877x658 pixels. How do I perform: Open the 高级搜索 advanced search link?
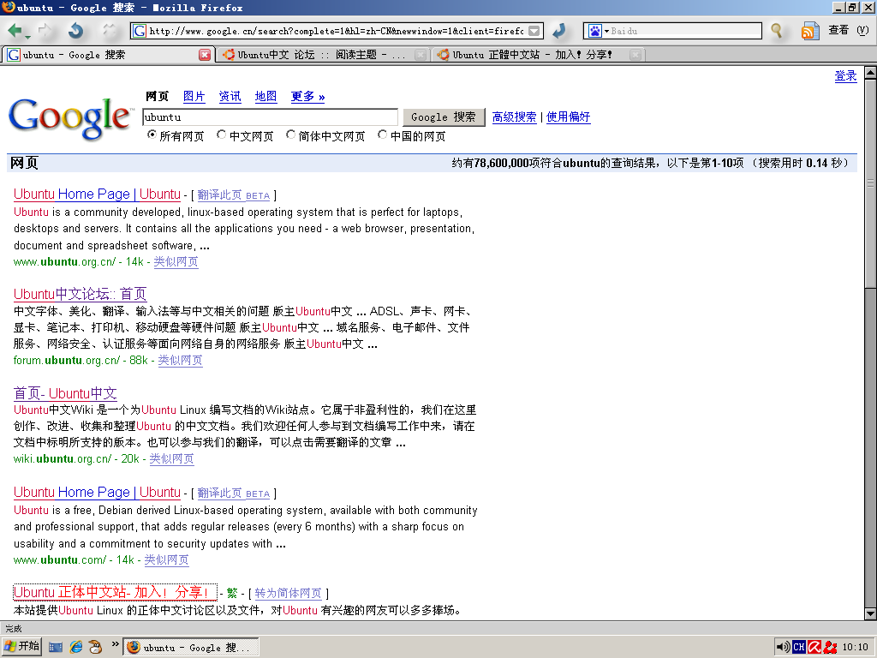pyautogui.click(x=514, y=117)
